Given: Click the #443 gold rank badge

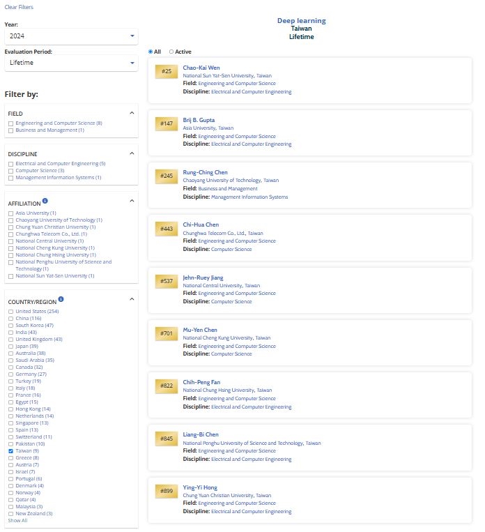Looking at the screenshot, I should click(167, 228).
